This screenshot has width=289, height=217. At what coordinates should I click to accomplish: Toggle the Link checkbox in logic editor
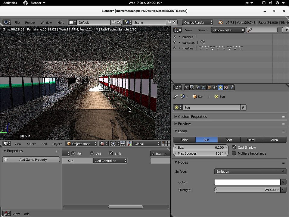[x=110, y=153]
